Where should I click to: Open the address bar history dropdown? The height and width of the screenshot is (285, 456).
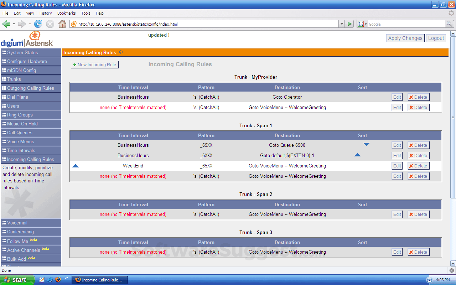[342, 24]
